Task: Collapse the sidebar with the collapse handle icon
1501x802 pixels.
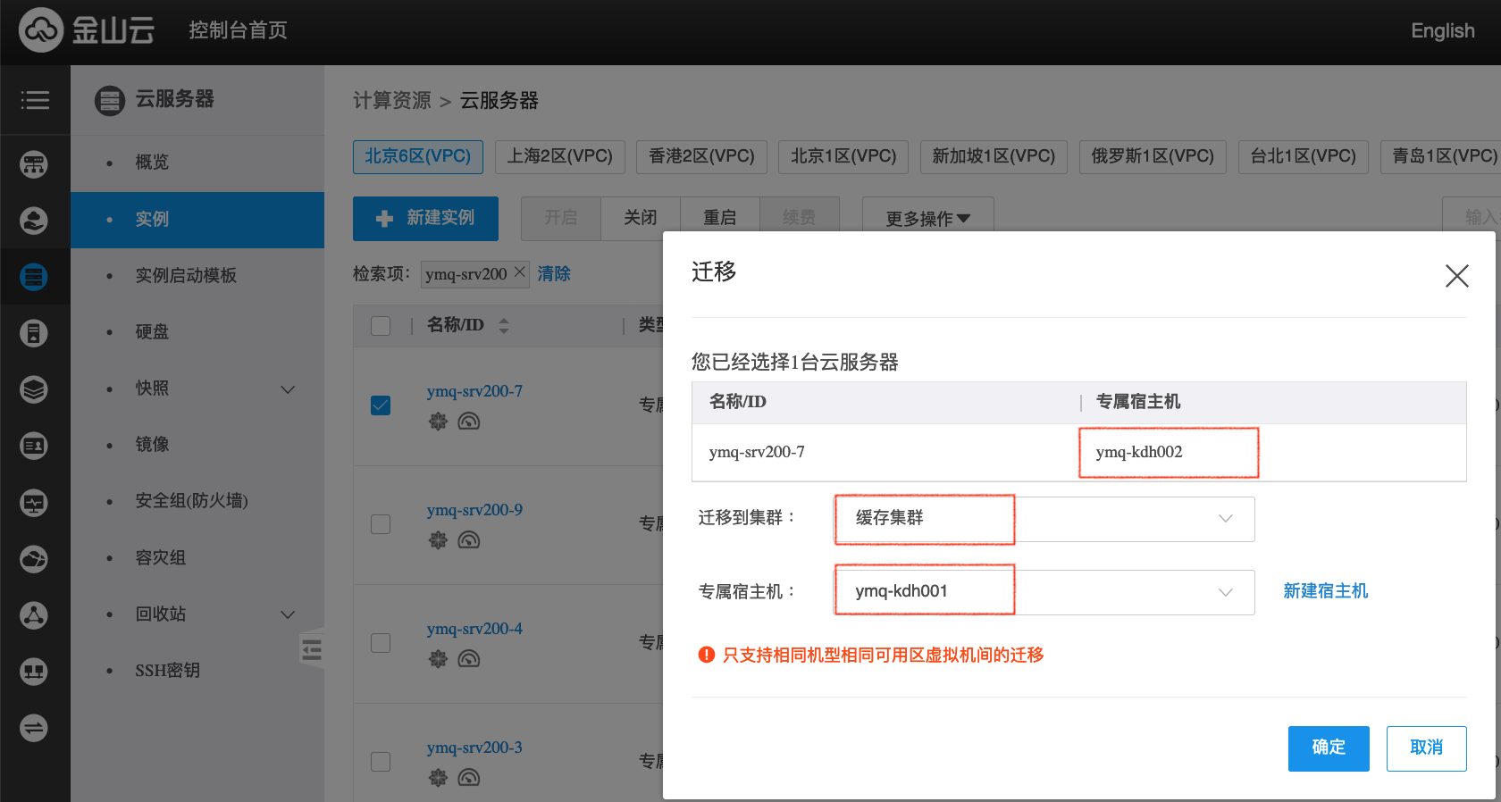Action: [x=312, y=648]
